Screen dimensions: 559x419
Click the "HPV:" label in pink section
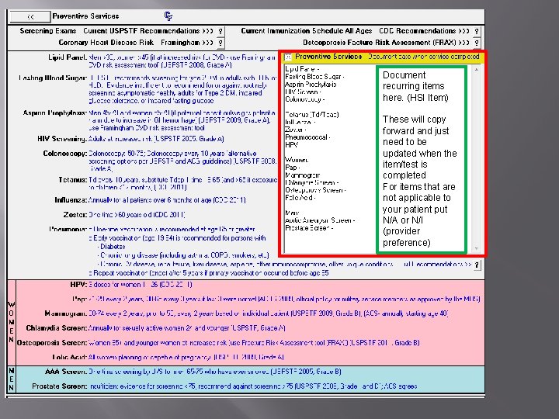(x=78, y=285)
